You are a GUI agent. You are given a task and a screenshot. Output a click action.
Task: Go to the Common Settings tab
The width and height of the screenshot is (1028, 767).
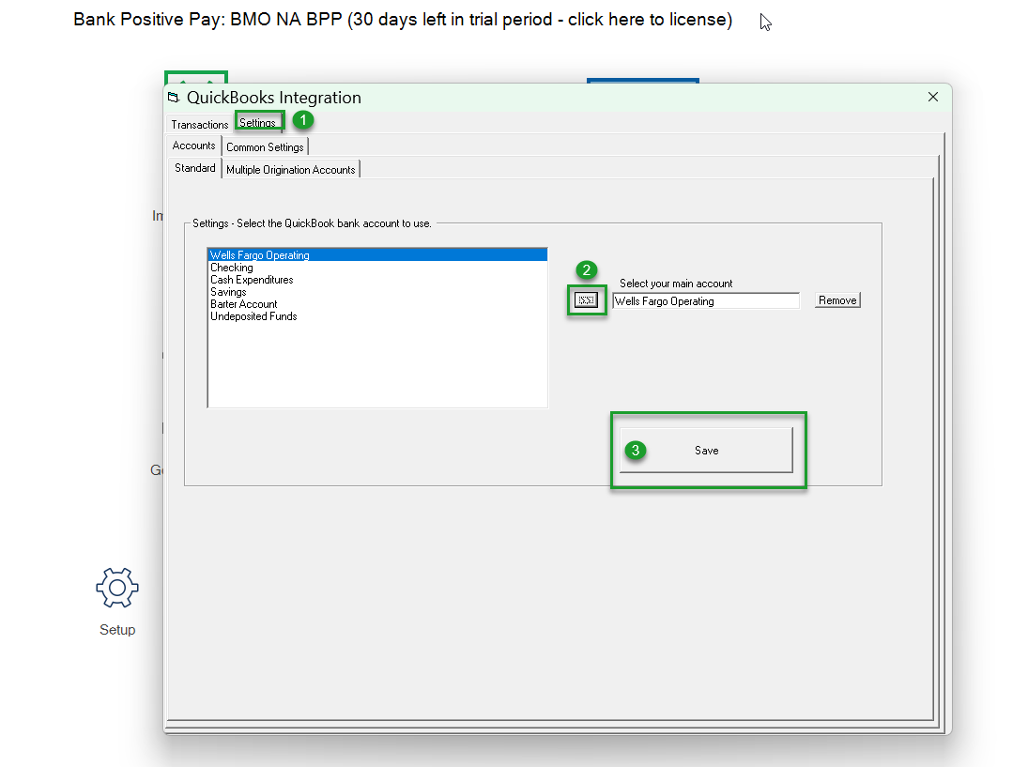click(x=266, y=147)
